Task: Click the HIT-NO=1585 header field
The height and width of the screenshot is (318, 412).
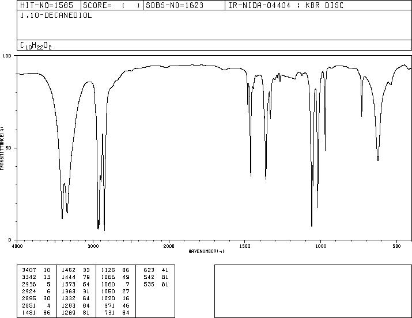Action: [x=47, y=6]
